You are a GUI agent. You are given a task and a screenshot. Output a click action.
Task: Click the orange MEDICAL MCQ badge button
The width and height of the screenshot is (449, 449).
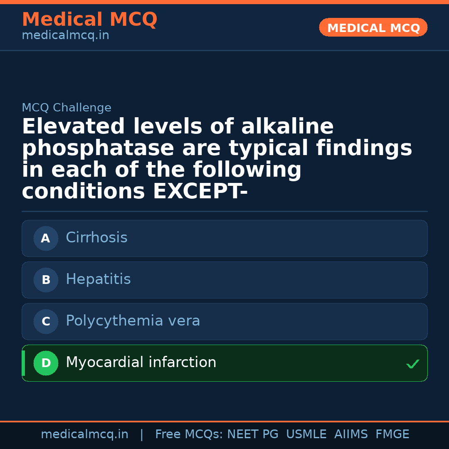[373, 27]
